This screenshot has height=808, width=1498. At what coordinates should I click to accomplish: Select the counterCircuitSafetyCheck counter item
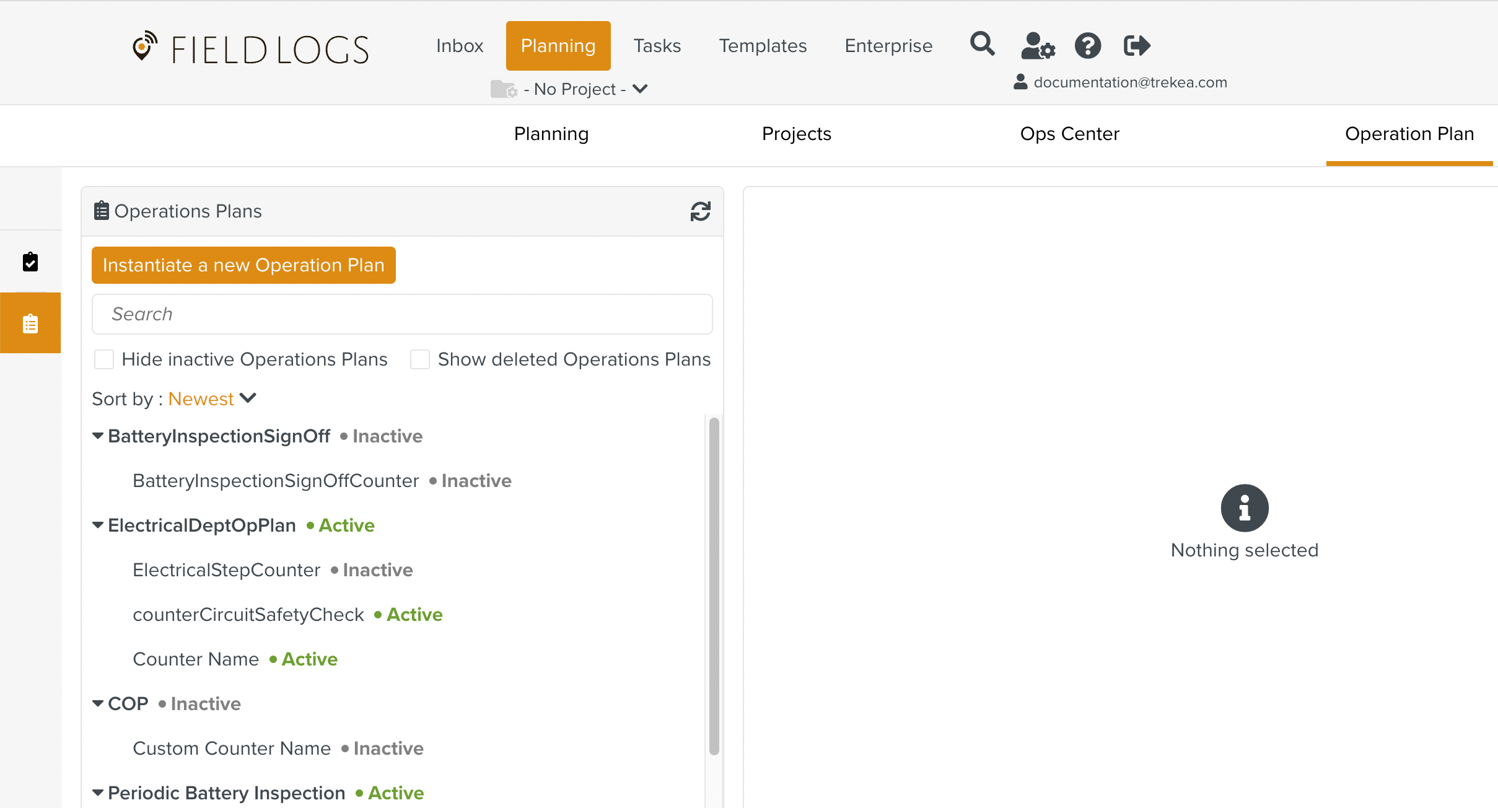point(248,615)
